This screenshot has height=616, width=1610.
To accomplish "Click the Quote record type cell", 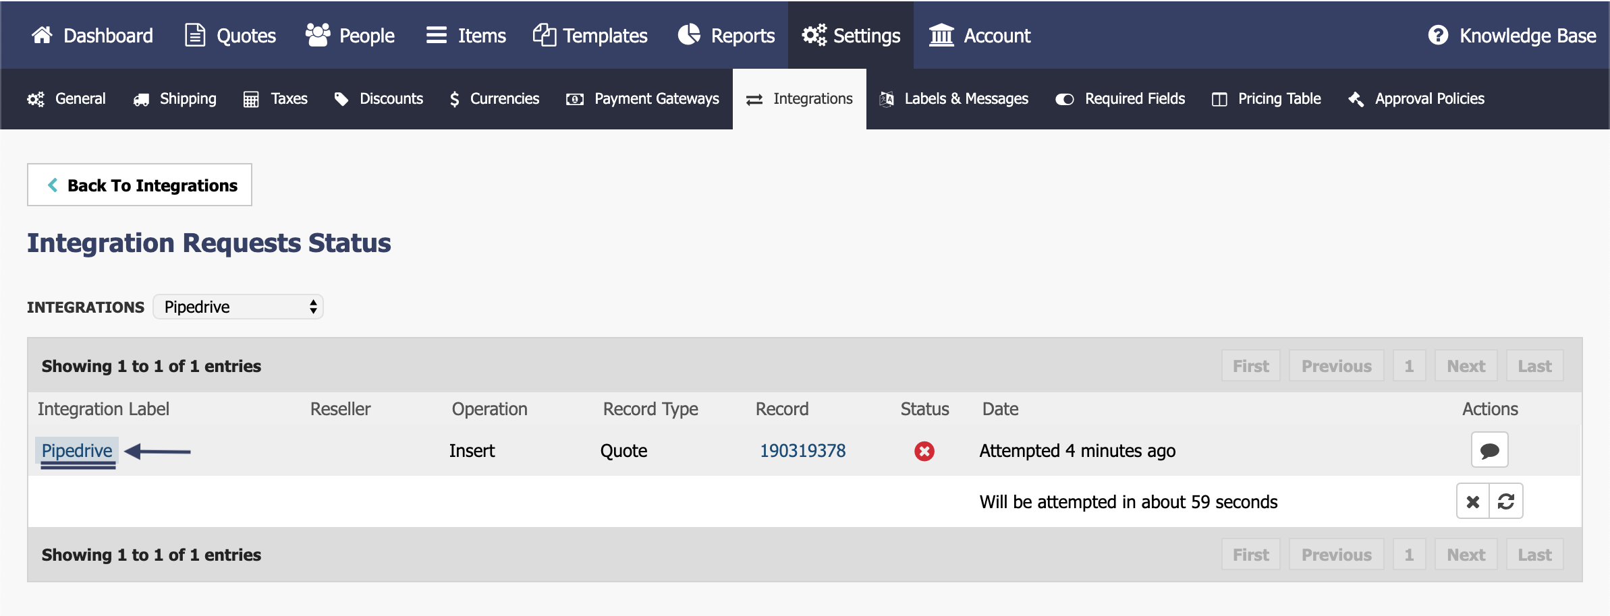I will (x=623, y=451).
